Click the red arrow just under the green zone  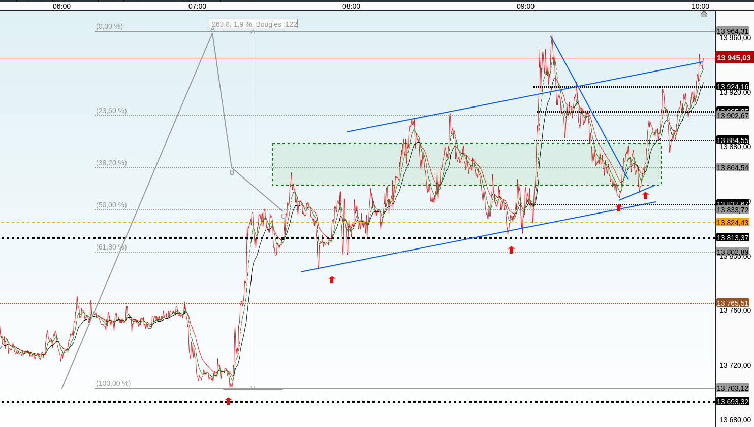[x=645, y=195]
